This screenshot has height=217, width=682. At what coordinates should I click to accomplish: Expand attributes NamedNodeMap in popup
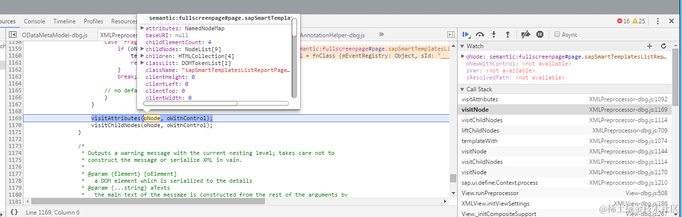coord(143,28)
